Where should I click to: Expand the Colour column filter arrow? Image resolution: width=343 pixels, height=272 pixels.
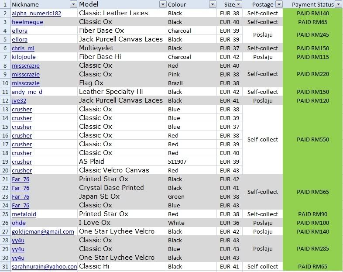pyautogui.click(x=212, y=4)
